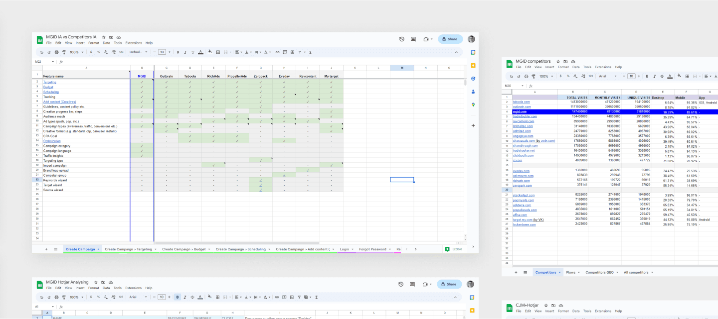Open text color picker in MGID competitors toolbar

pyautogui.click(x=670, y=76)
